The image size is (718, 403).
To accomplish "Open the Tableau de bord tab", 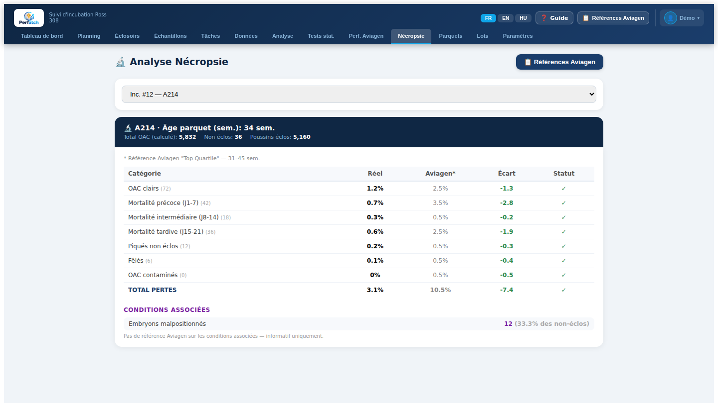I will click(x=42, y=36).
